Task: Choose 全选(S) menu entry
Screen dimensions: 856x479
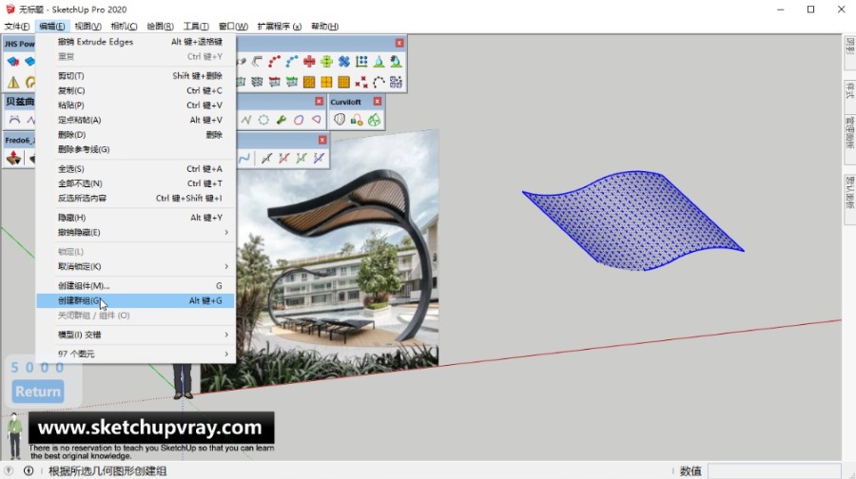Action: pos(135,168)
